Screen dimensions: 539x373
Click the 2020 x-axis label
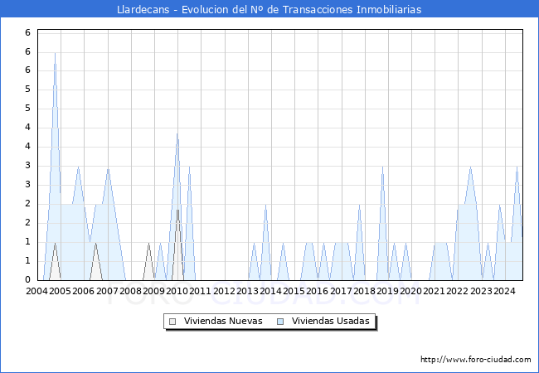(x=410, y=291)
